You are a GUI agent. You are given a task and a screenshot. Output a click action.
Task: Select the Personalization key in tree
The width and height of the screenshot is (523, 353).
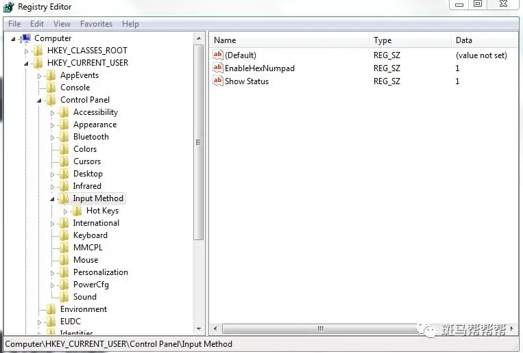click(100, 272)
